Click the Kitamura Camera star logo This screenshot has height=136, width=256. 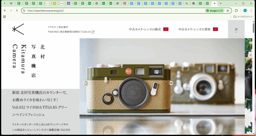(x=18, y=29)
